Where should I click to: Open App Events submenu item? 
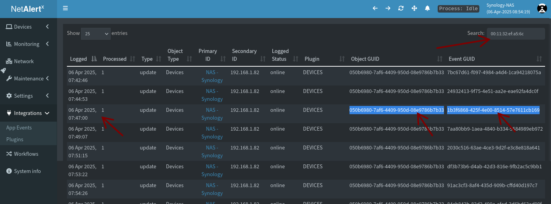(19, 127)
